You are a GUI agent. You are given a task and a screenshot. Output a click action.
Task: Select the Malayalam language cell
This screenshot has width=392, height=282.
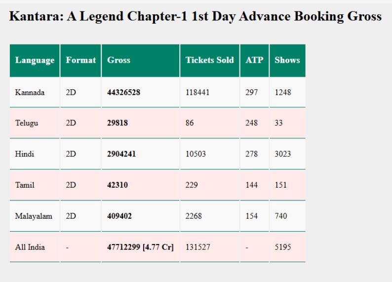tap(35, 216)
